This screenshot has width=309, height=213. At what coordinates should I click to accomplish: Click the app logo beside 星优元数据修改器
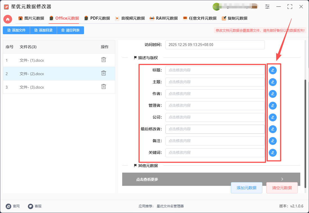click(6, 7)
